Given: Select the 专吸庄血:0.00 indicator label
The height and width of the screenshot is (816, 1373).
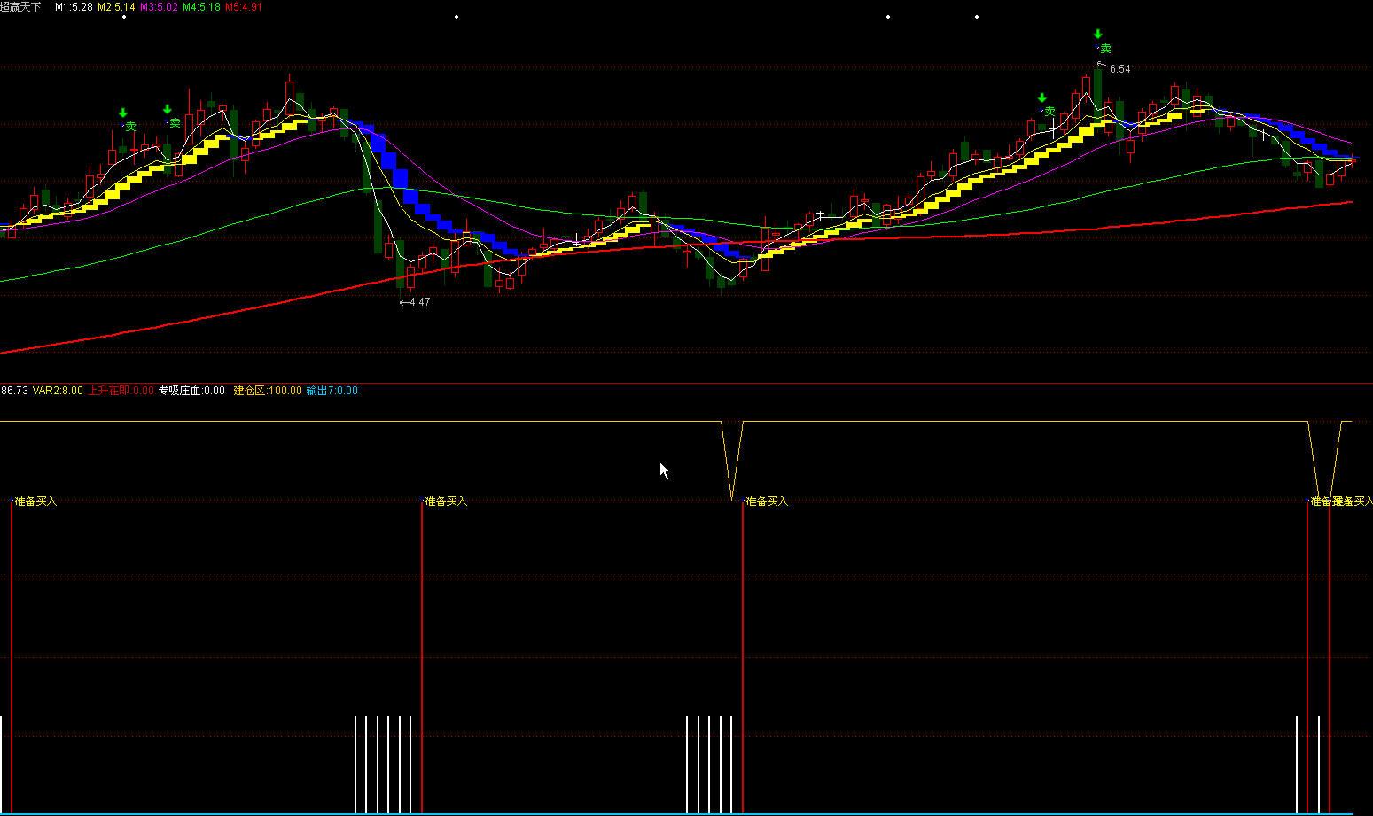Looking at the screenshot, I should [x=191, y=391].
